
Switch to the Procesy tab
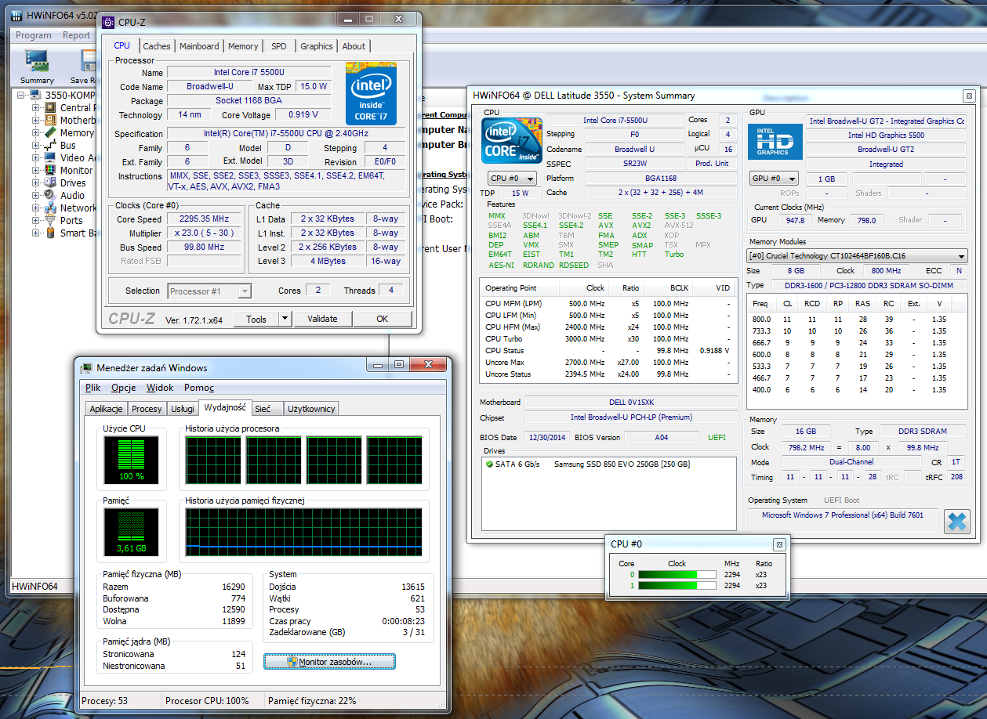(x=147, y=409)
